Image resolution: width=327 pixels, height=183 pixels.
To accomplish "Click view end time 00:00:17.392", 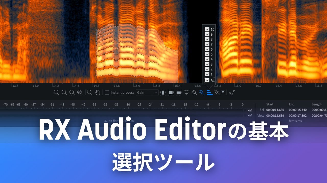I will click(x=298, y=115).
